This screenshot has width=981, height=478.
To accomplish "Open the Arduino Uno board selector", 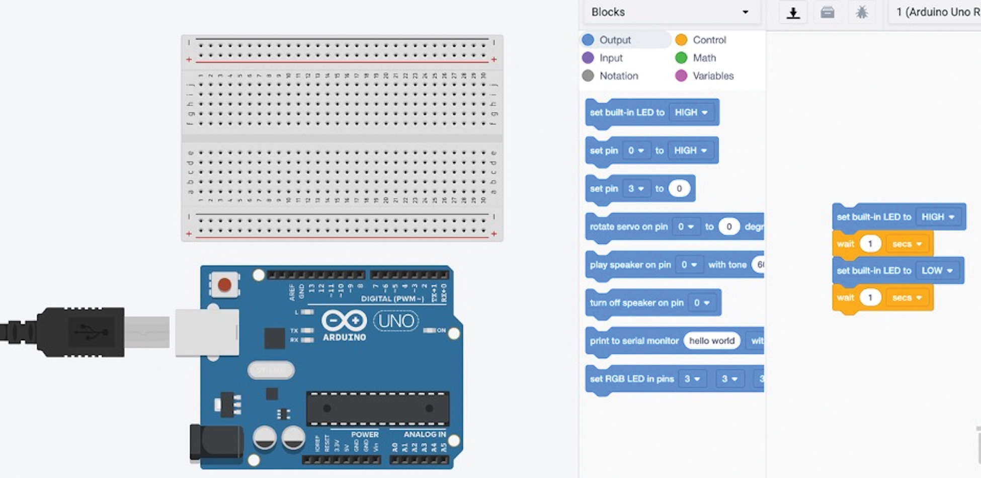I will pos(935,12).
